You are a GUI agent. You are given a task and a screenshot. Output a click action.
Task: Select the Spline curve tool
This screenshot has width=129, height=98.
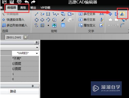click(x=36, y=25)
